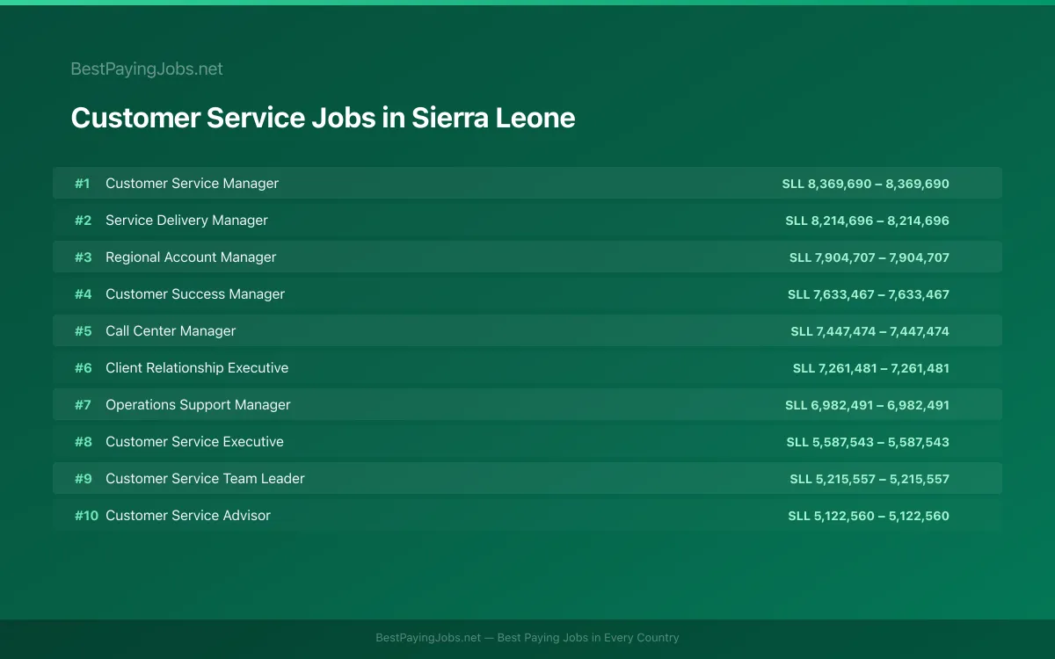Click the Customer Service Executive job title
The image size is (1055, 659).
click(194, 441)
